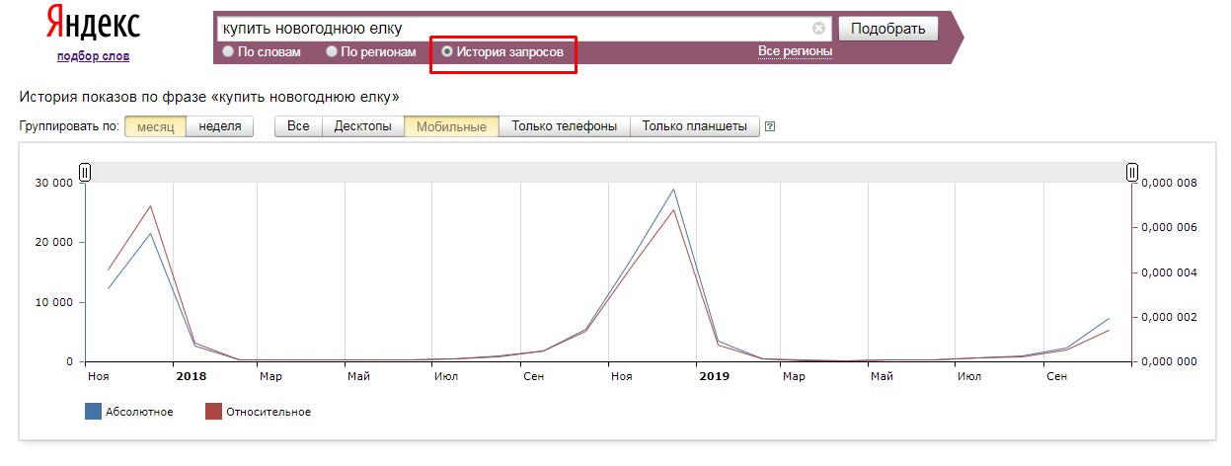
Task: Click the right range slider handle
Action: (x=1132, y=173)
